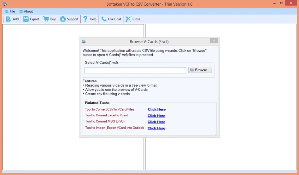The height and width of the screenshot is (175, 299).
Task: Click the 'Related Tasks' heading
Action: pyautogui.click(x=97, y=103)
